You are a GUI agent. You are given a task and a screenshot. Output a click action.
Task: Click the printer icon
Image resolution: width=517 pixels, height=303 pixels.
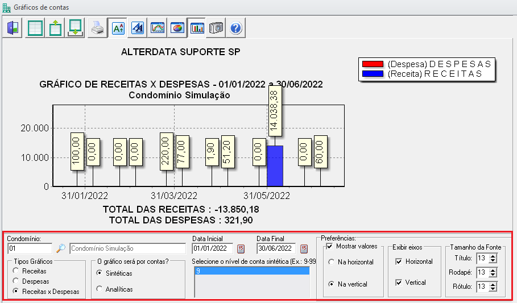point(98,28)
